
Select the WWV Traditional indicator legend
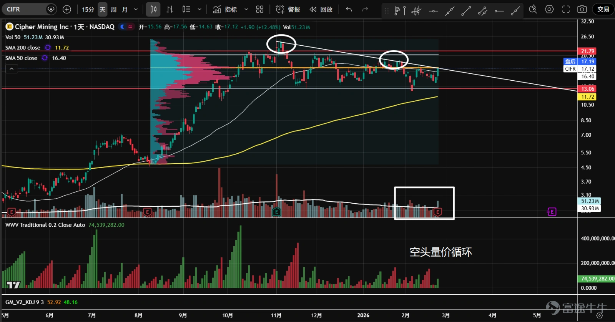click(x=45, y=225)
